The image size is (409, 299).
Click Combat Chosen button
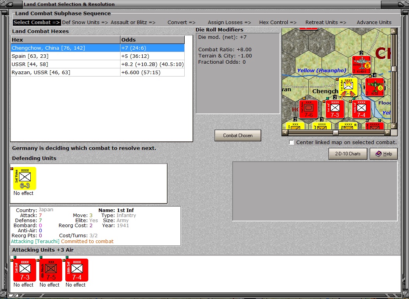click(x=238, y=136)
